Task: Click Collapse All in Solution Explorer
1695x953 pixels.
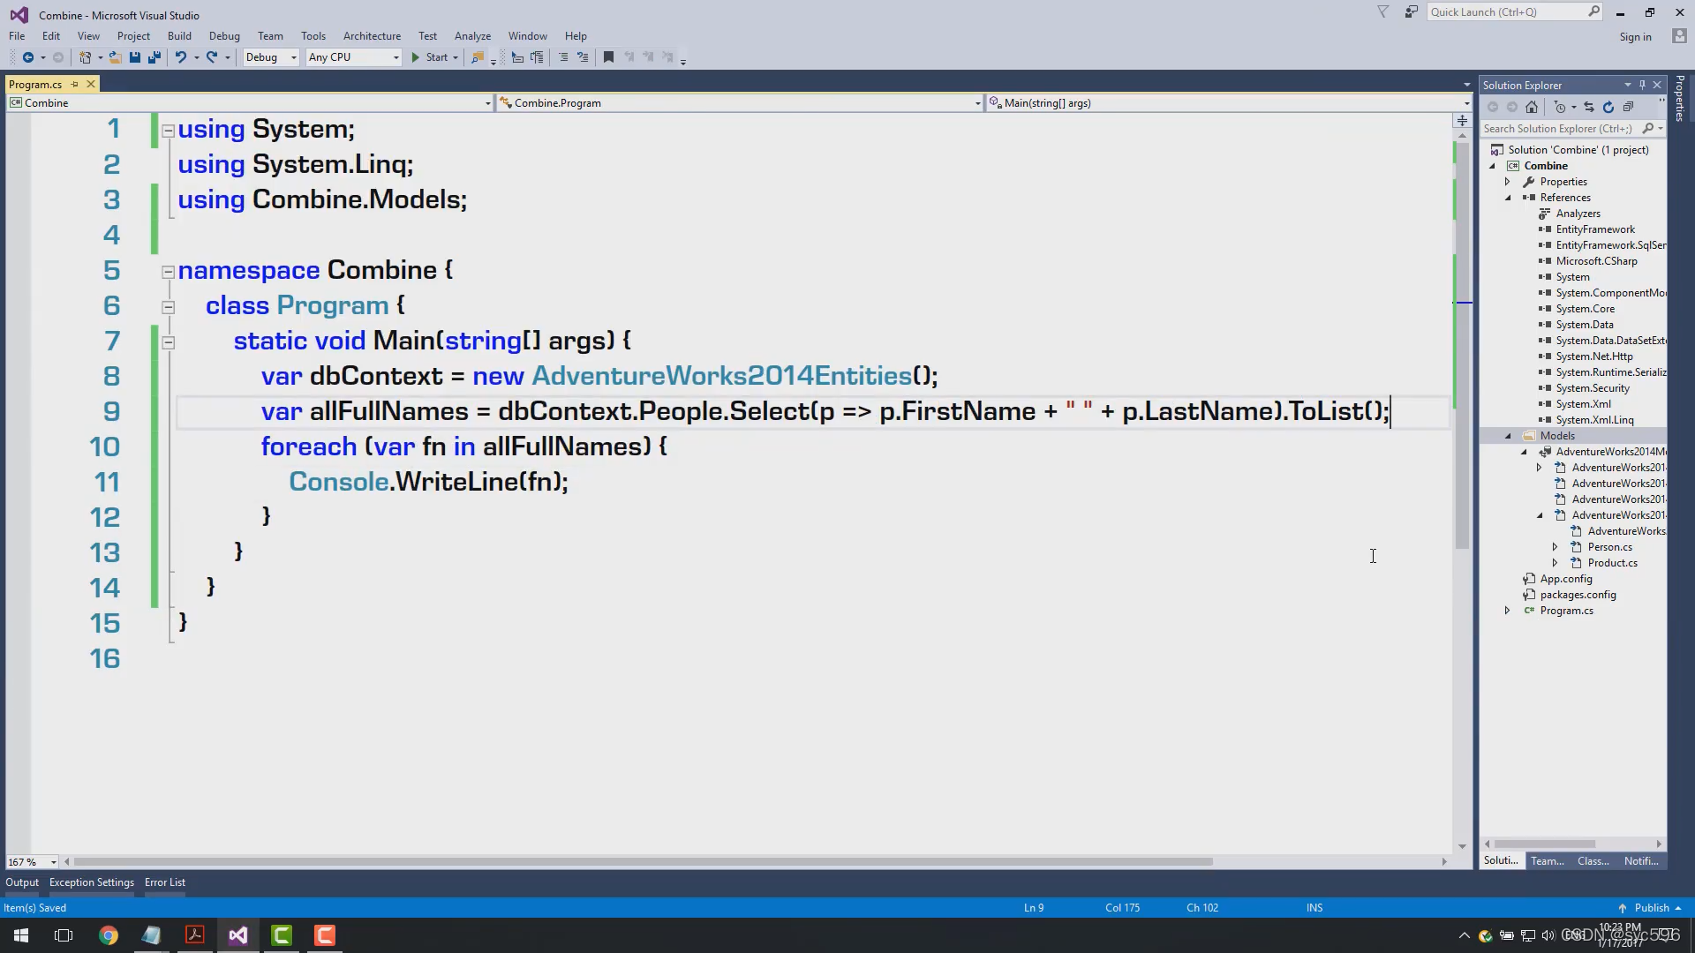Action: pyautogui.click(x=1628, y=107)
